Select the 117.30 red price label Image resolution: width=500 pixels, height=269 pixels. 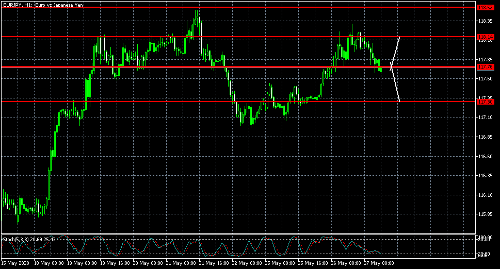[x=486, y=102]
